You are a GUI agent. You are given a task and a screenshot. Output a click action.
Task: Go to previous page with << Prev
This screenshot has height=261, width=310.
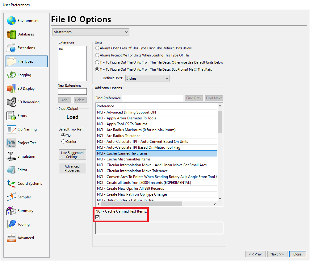(x=255, y=254)
